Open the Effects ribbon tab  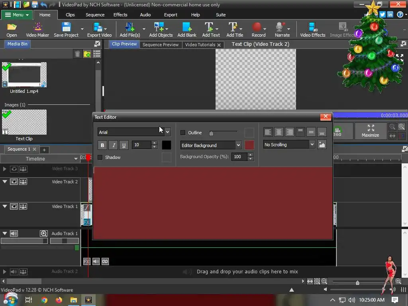pos(120,15)
